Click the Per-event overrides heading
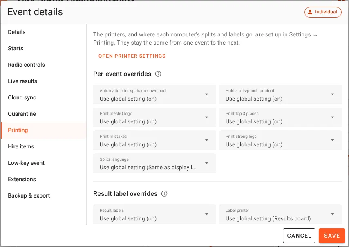 (122, 74)
